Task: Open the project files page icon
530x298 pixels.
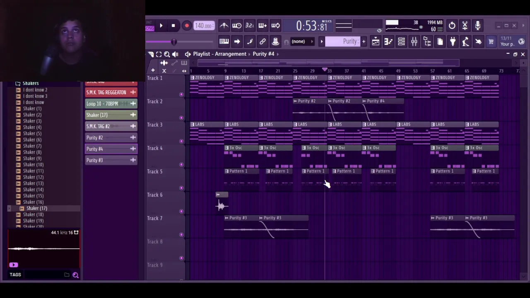Action: coord(440,41)
